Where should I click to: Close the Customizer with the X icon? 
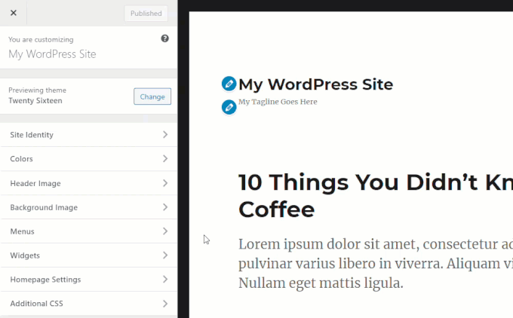point(14,13)
